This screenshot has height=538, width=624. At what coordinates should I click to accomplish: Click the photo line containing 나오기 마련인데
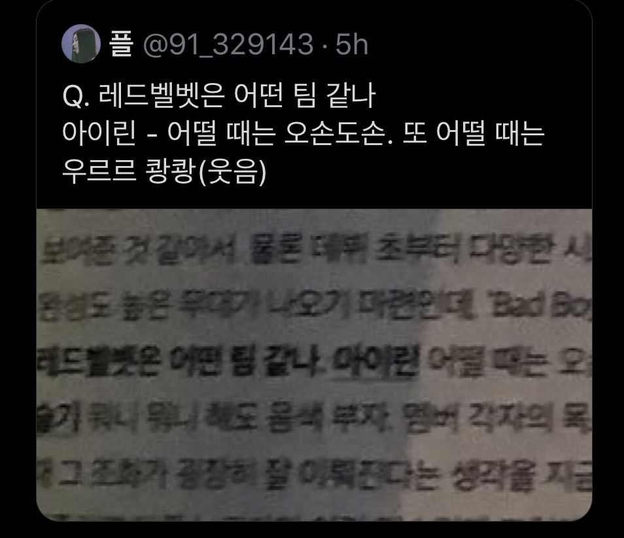coord(314,307)
